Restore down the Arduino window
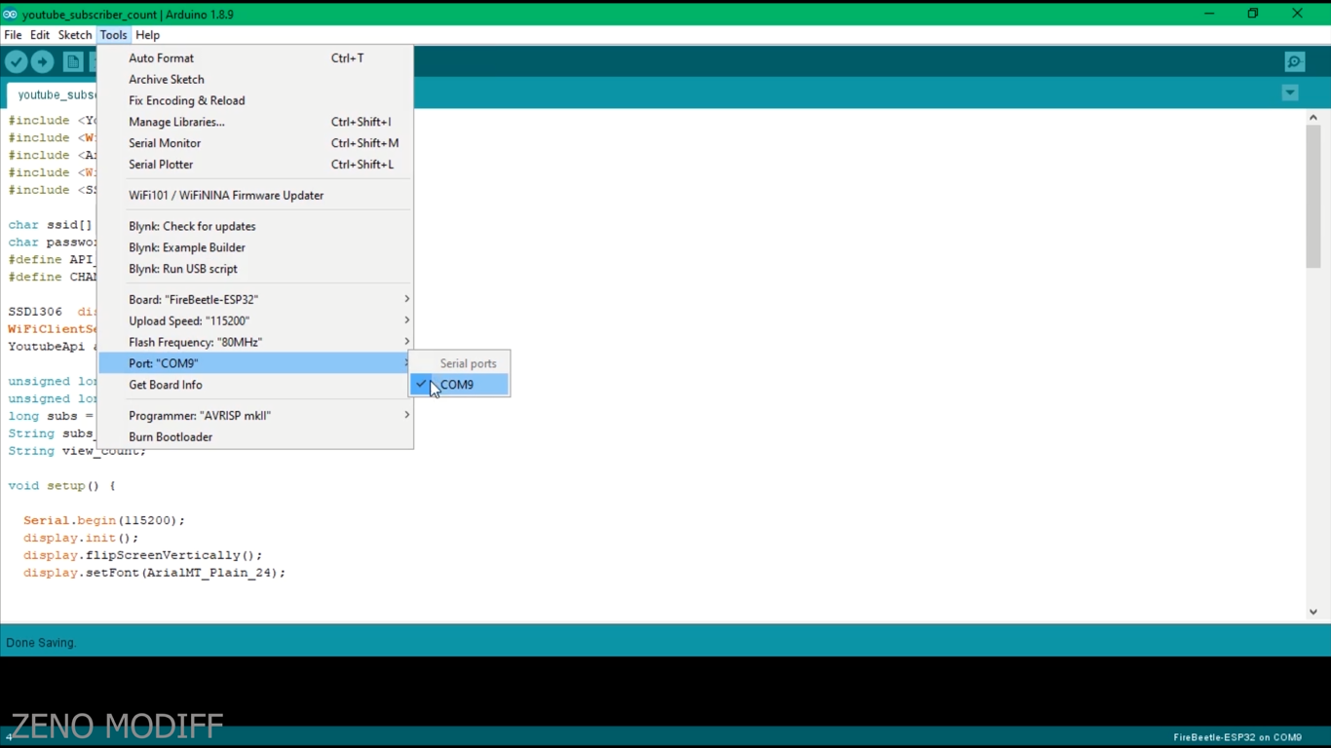Viewport: 1331px width, 748px height. point(1253,14)
